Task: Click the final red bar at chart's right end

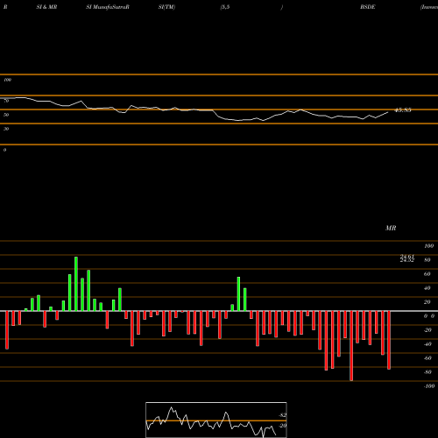Action: click(x=389, y=340)
